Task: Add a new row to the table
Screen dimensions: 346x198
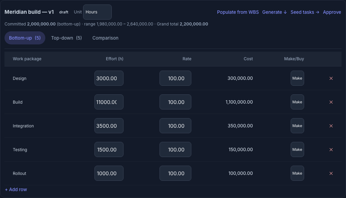Action: [x=16, y=189]
